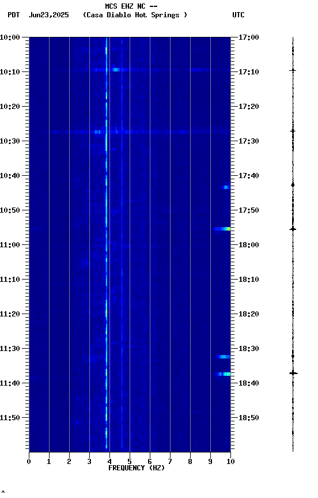
Task: Click the 10 Hz burst near 18:32 UTC
Action: coord(224,357)
